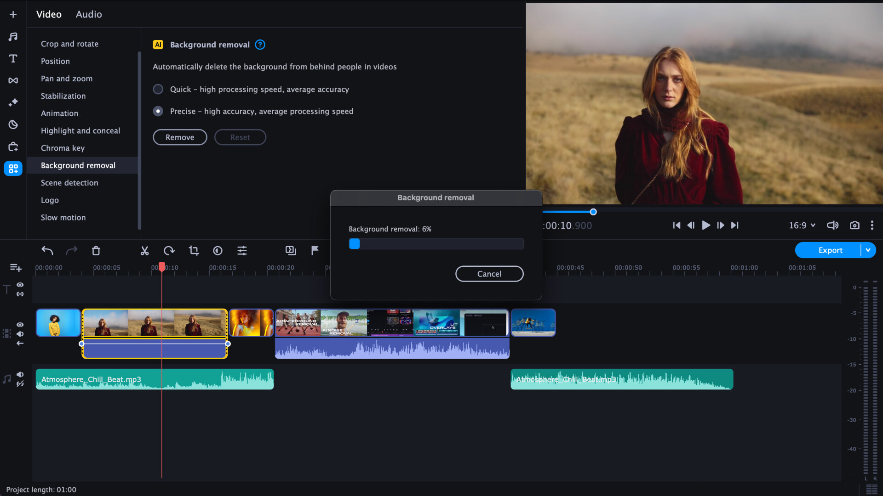Click the split/cut tool icon
Screen dimensions: 883x496
coord(144,250)
